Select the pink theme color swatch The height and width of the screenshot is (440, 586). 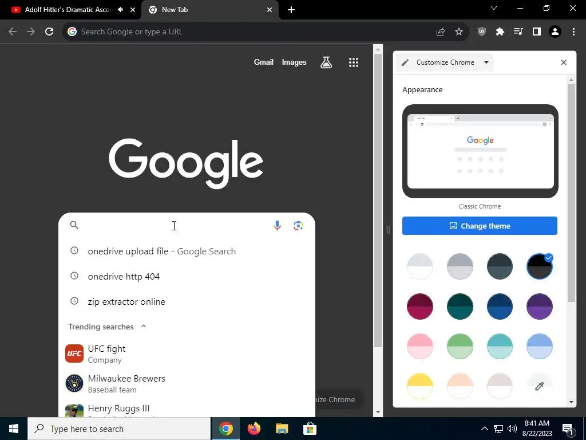[419, 347]
